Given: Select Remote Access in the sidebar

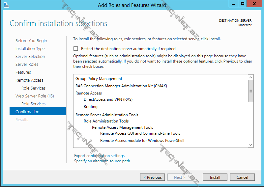Looking at the screenshot, I should coord(29,80).
